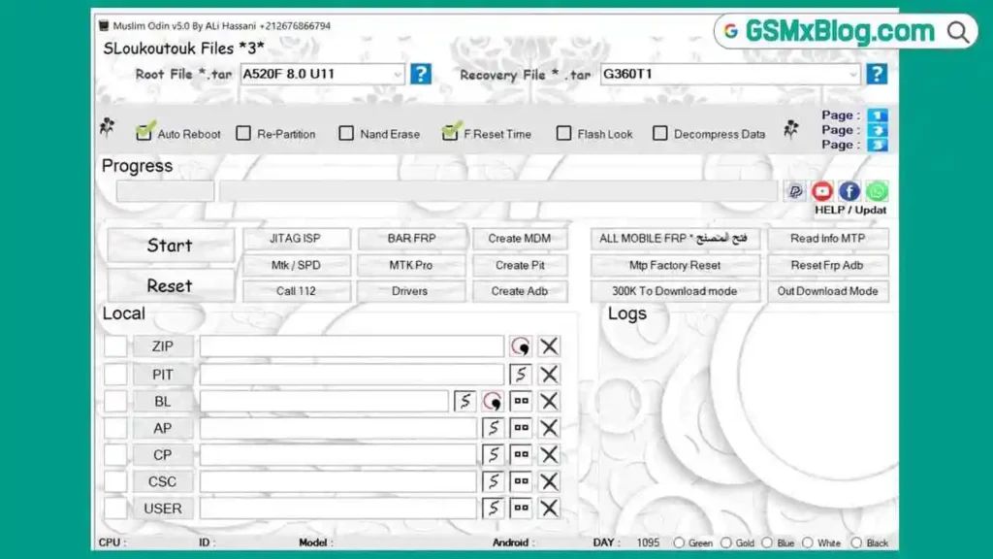The image size is (993, 559).
Task: Clear the AP row with X icon
Action: pos(549,427)
